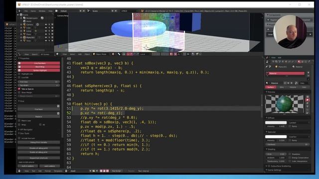Click the material sphere preview thumbnail
Viewport: 319px width, 179px height.
(x=285, y=104)
